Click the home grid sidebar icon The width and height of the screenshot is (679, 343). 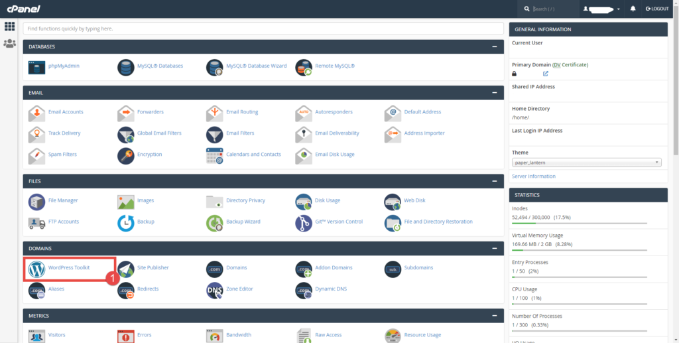tap(9, 27)
